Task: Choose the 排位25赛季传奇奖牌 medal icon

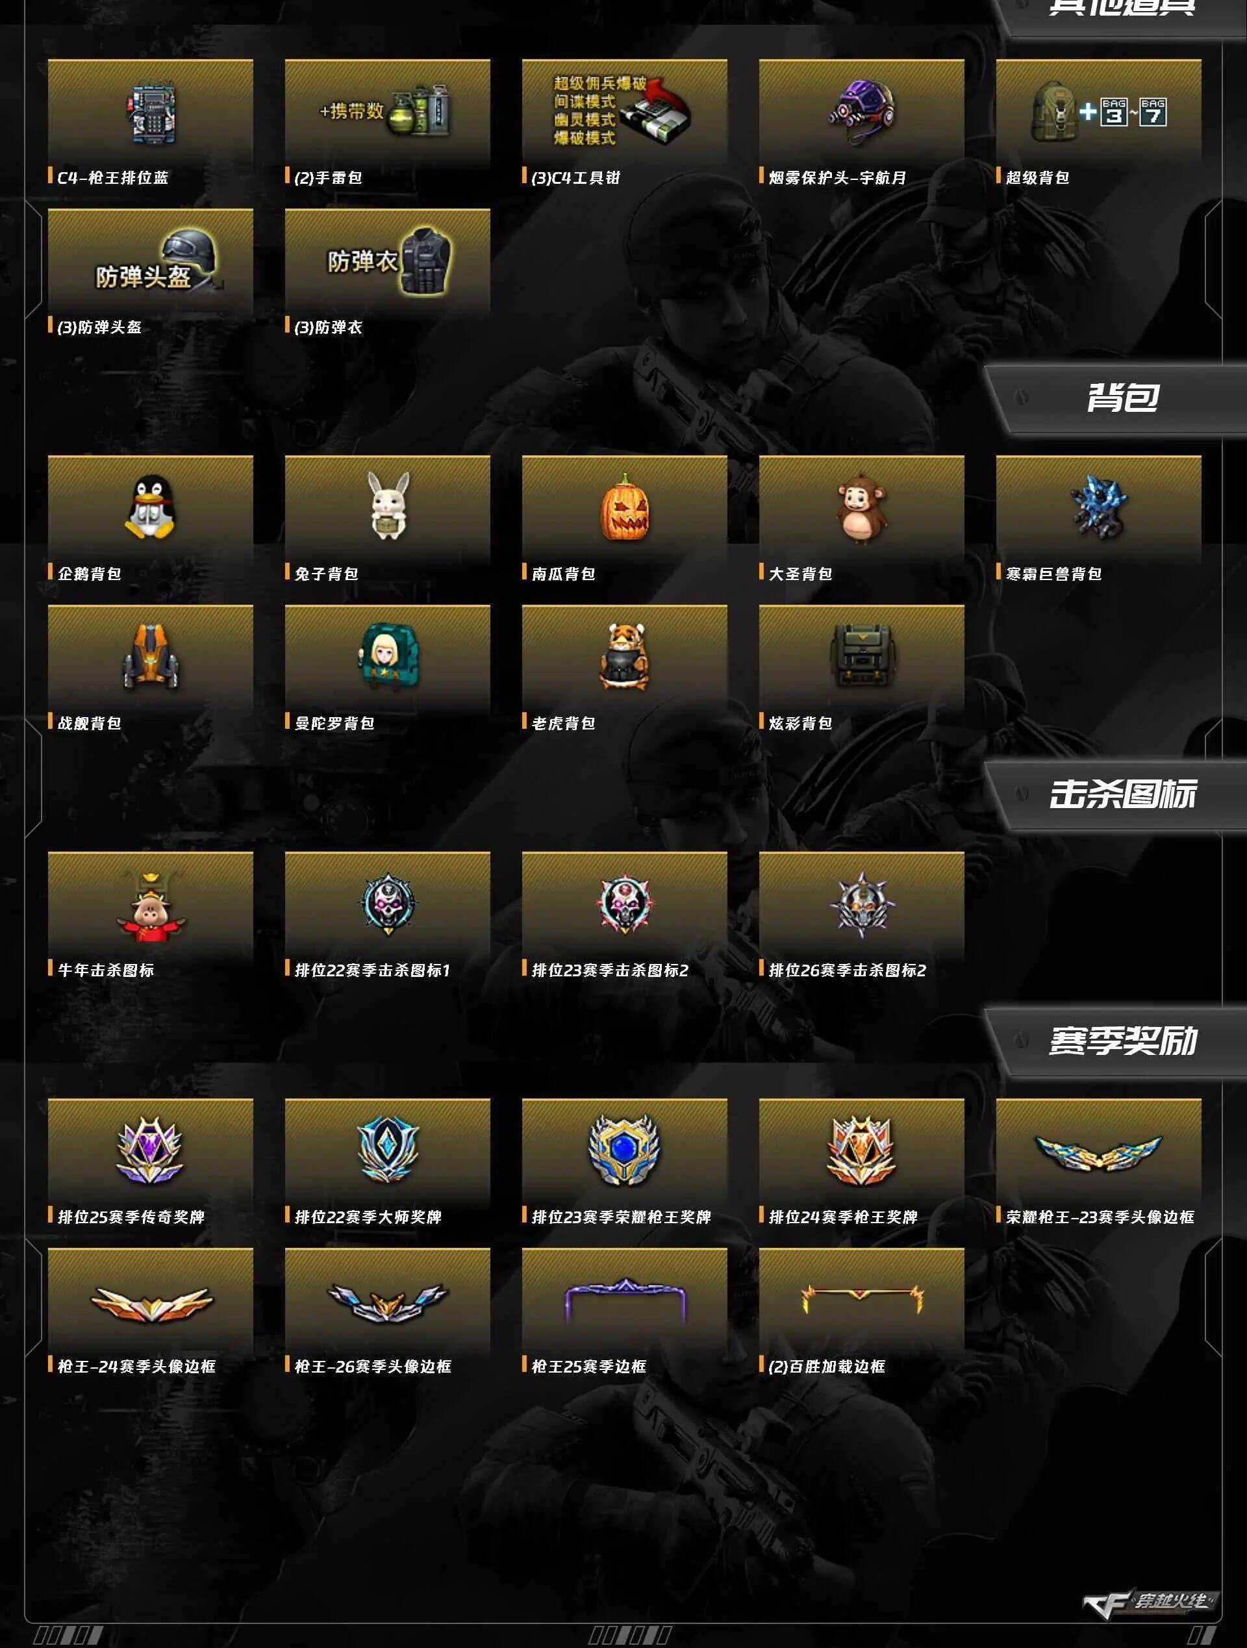Action: [151, 1152]
